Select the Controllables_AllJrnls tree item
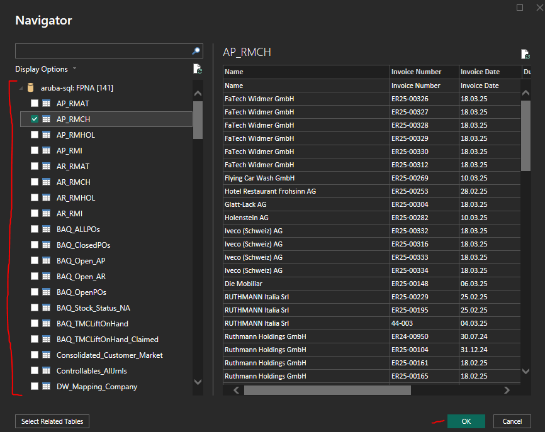545x432 pixels. coord(92,371)
